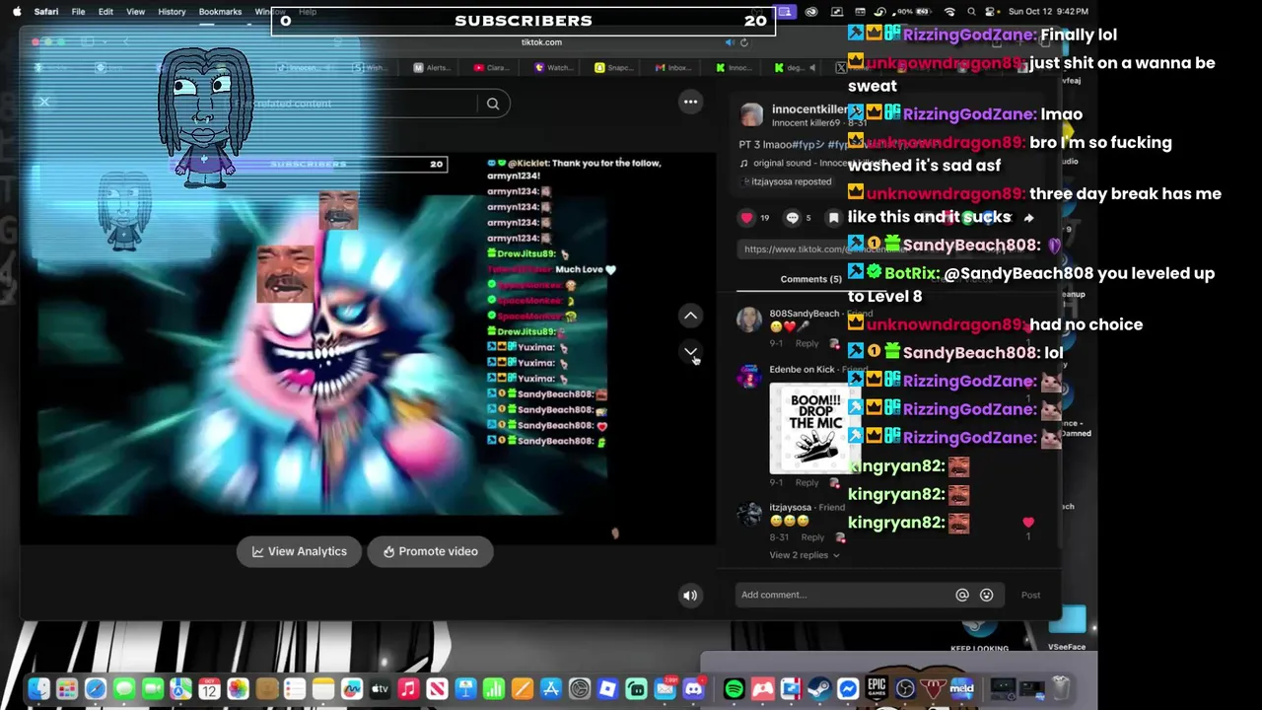Open the History menu
This screenshot has height=710, width=1262.
point(172,12)
